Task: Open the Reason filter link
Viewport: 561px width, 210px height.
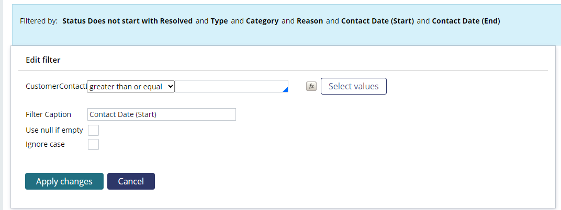Action: [x=310, y=21]
